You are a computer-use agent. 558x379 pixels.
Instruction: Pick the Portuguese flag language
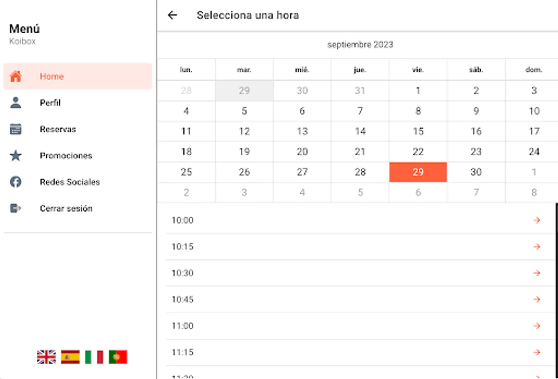118,357
